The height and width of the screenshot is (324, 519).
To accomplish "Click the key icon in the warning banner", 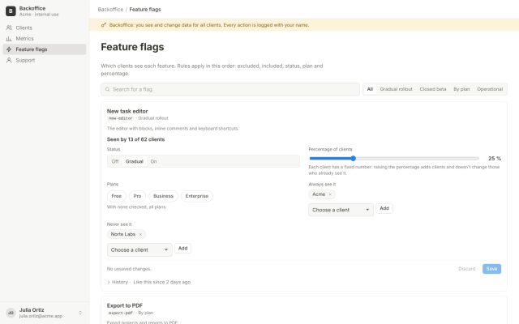I will point(104,25).
